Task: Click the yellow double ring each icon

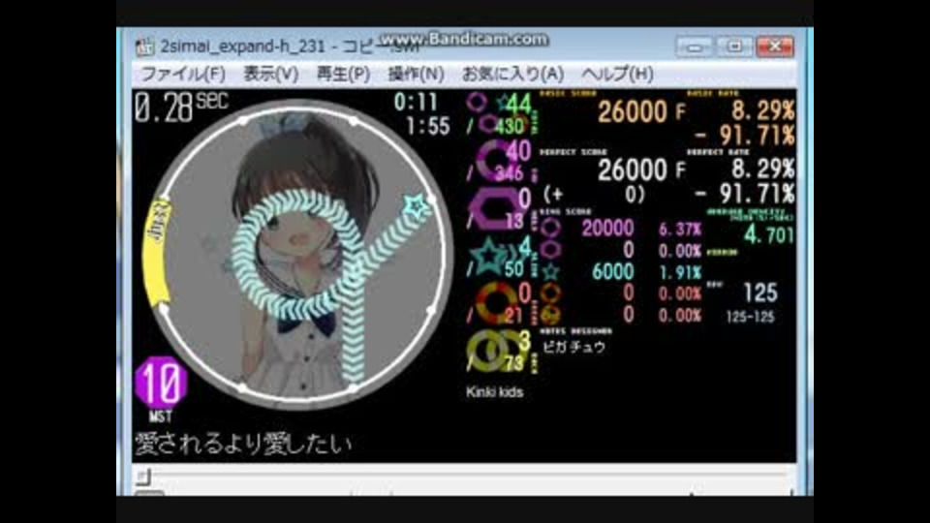Action: [497, 351]
